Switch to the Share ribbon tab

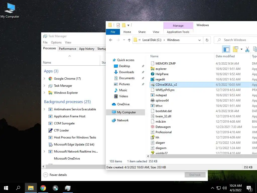tap(142, 32)
